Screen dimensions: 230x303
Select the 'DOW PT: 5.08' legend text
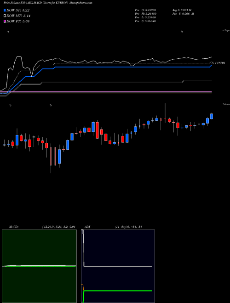18,21
